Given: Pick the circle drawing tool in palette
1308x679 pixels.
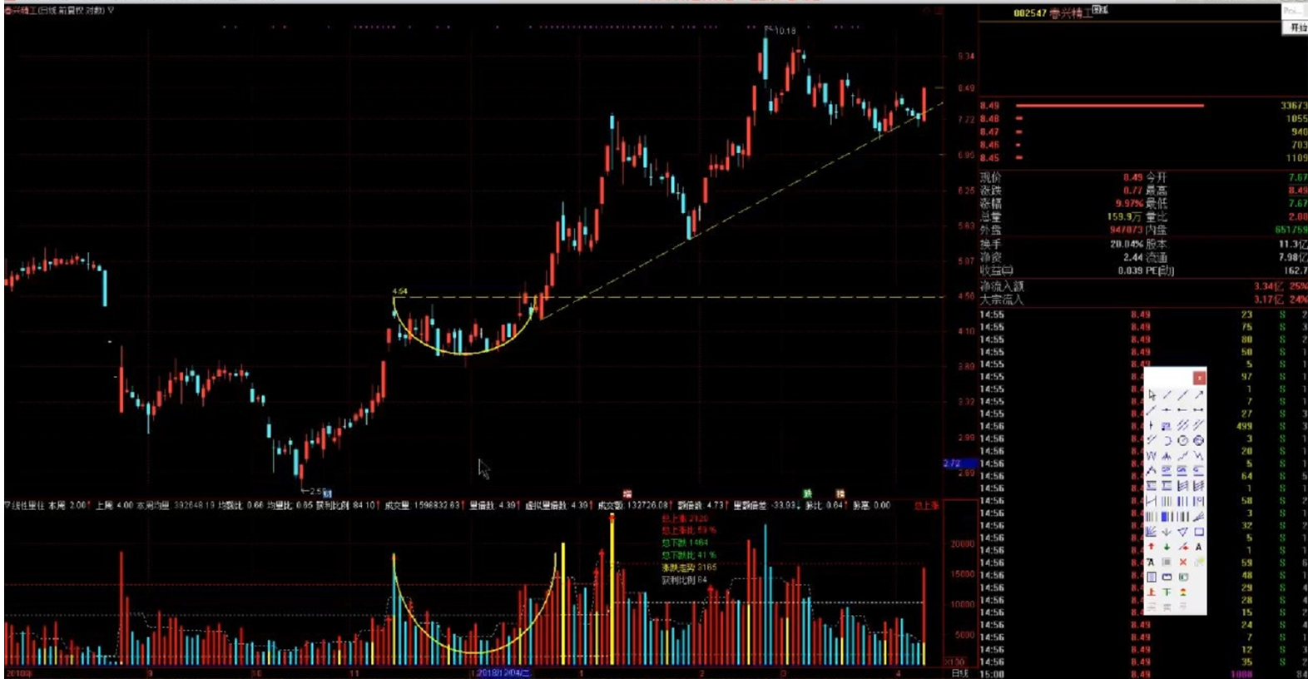Looking at the screenshot, I should [1182, 440].
